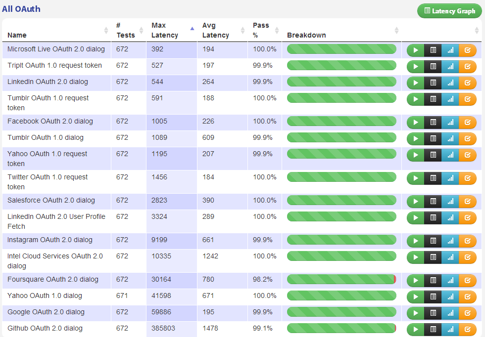Play the Twitter OAuth 1.0 request token test
Image resolution: width=485 pixels, height=337 pixels.
[415, 178]
